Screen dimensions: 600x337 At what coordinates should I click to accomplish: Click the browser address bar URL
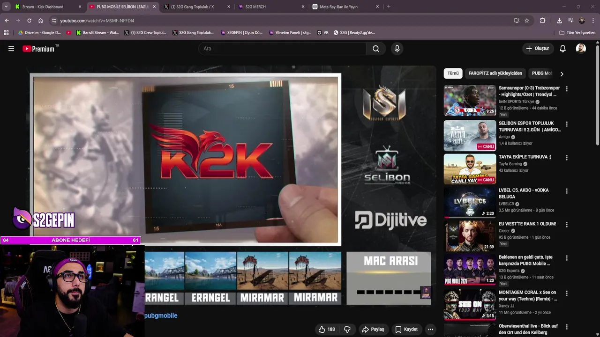pos(97,21)
